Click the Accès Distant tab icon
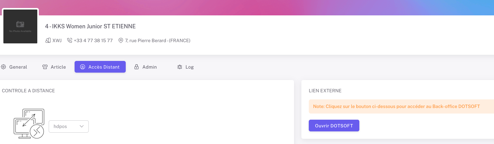The height and width of the screenshot is (144, 494). tap(83, 67)
